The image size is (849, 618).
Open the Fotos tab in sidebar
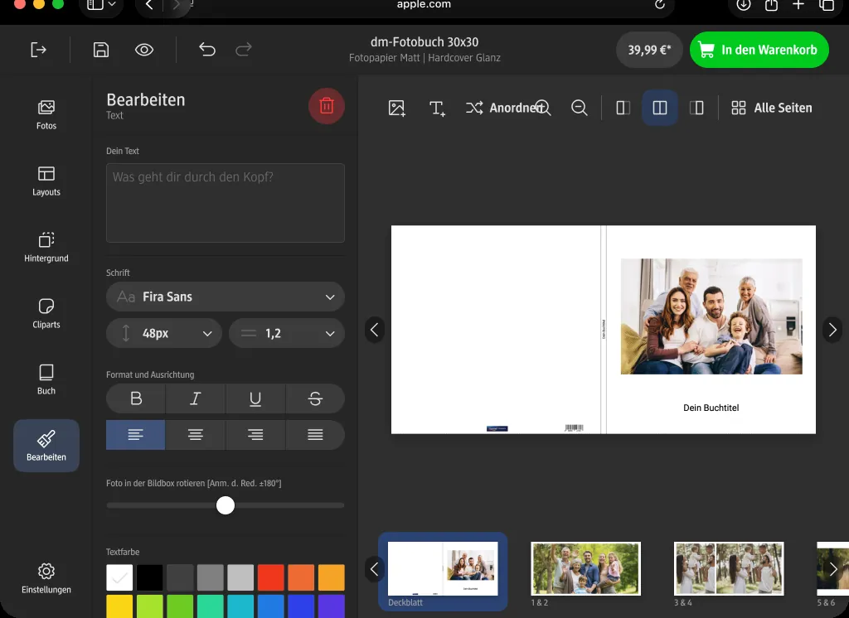46,114
